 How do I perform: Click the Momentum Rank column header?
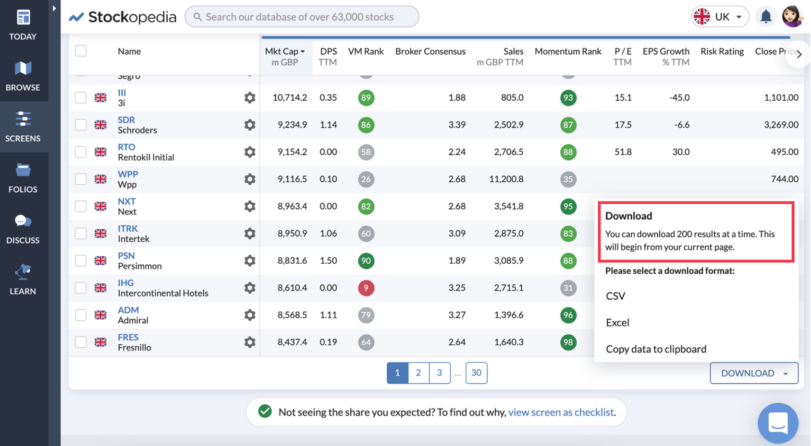[568, 51]
